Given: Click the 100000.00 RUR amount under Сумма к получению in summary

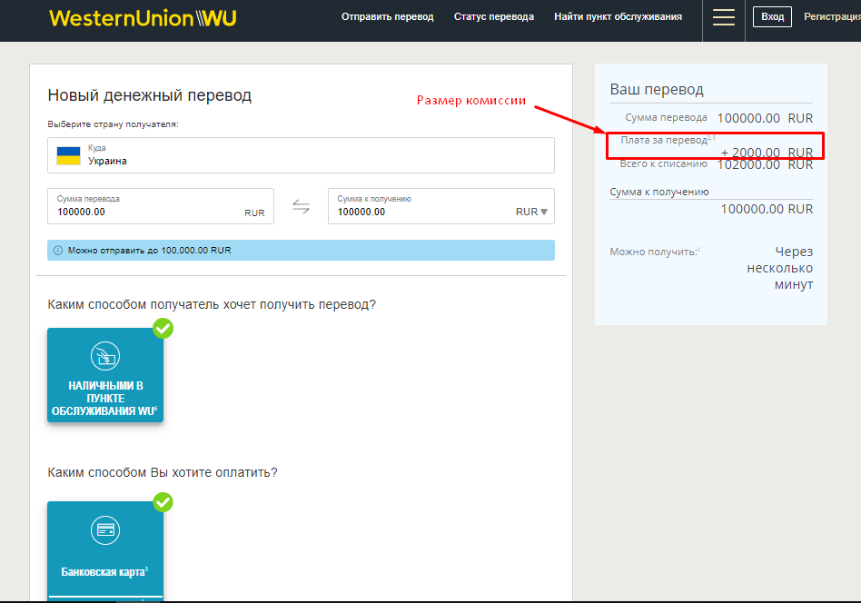Looking at the screenshot, I should pos(767,209).
